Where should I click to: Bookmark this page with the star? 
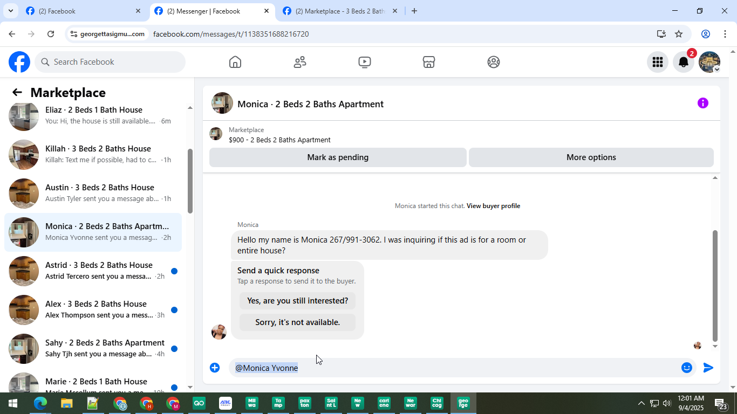coord(679,34)
